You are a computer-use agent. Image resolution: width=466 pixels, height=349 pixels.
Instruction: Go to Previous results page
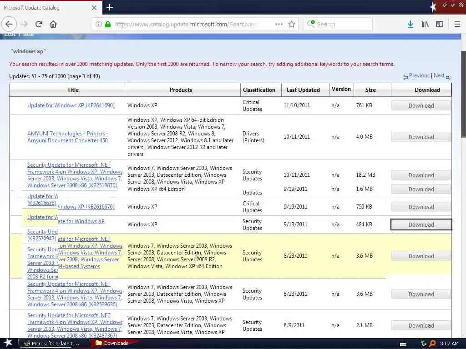click(419, 75)
